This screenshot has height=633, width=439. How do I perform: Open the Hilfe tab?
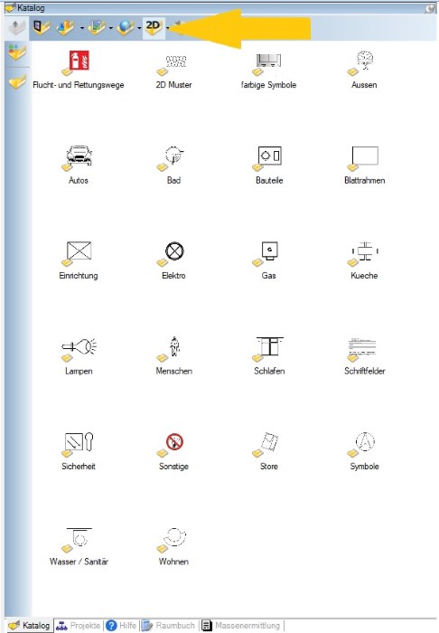pos(121,626)
